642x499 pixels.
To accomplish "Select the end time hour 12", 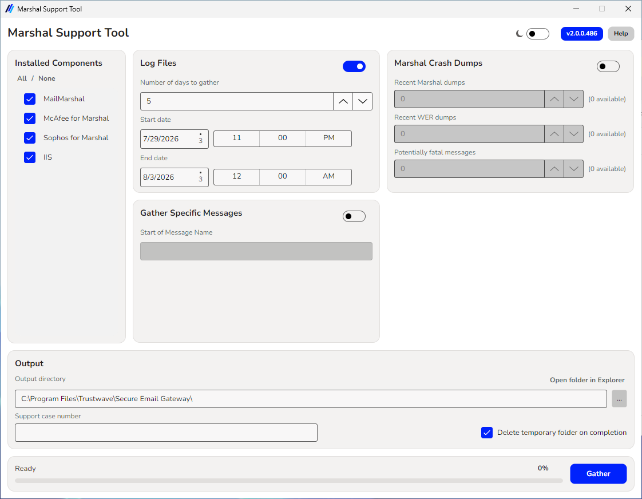I will coord(237,177).
